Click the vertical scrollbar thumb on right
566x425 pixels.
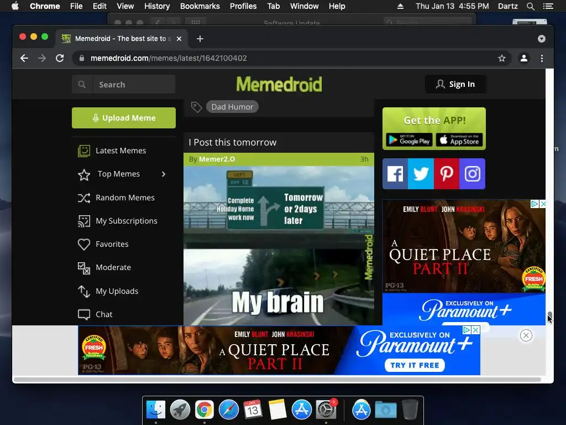[x=549, y=315]
